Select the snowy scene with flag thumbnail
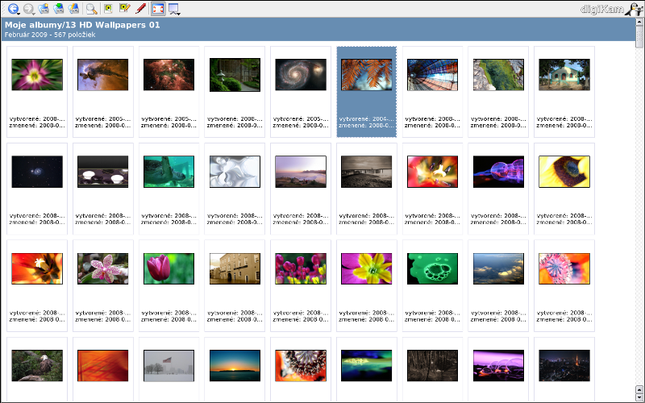Screen dimensions: 645x403 [169, 366]
